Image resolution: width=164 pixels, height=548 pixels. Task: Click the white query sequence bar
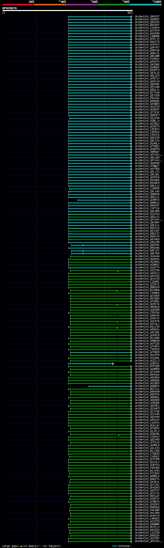67,11
